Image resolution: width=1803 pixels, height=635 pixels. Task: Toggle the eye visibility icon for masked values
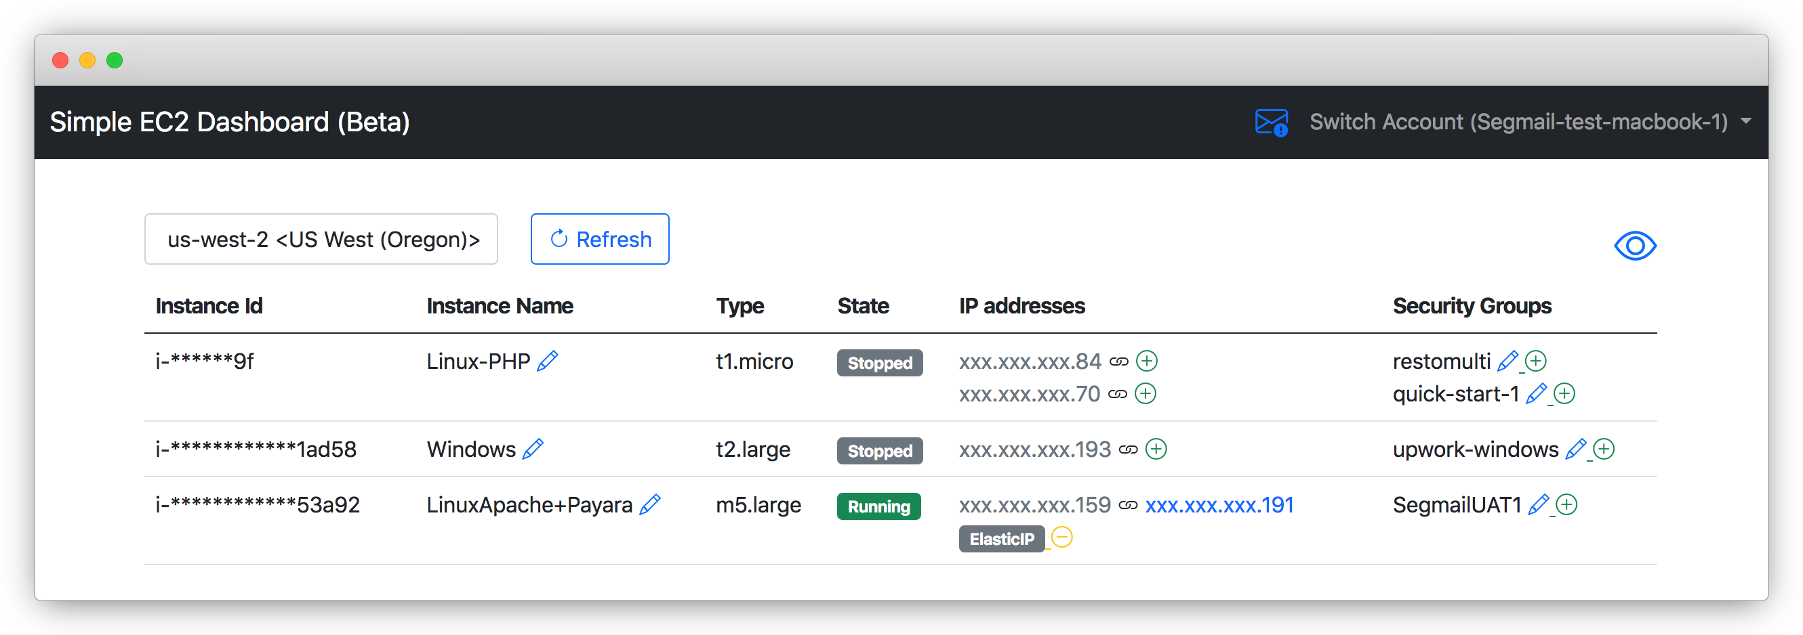click(x=1634, y=246)
